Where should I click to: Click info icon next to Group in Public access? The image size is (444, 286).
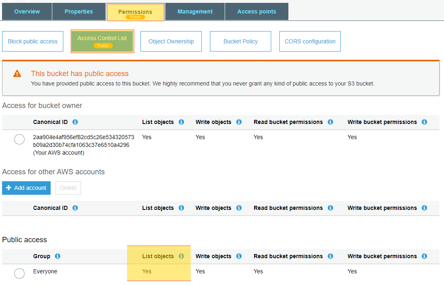(x=58, y=256)
